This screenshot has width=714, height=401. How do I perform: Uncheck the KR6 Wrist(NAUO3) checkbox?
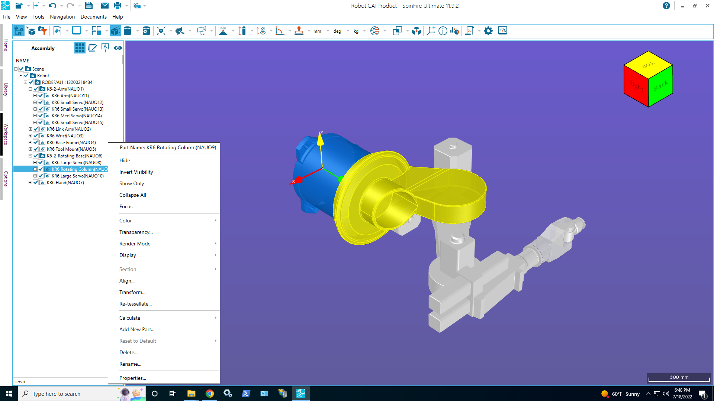(36, 136)
